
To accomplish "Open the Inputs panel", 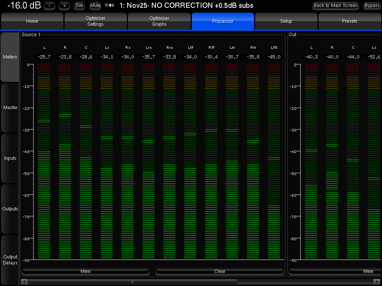I will coord(10,158).
